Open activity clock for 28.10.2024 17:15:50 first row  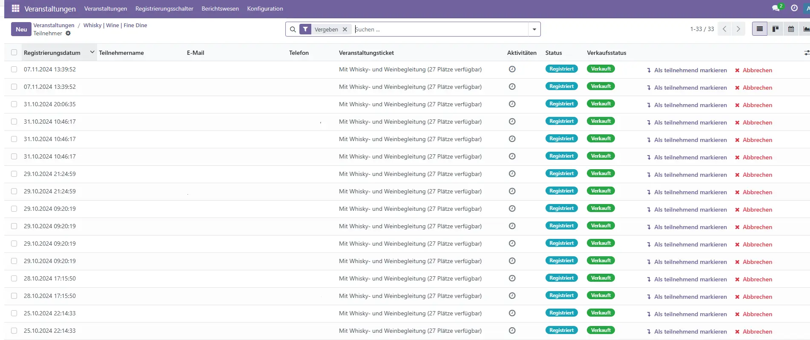point(512,278)
